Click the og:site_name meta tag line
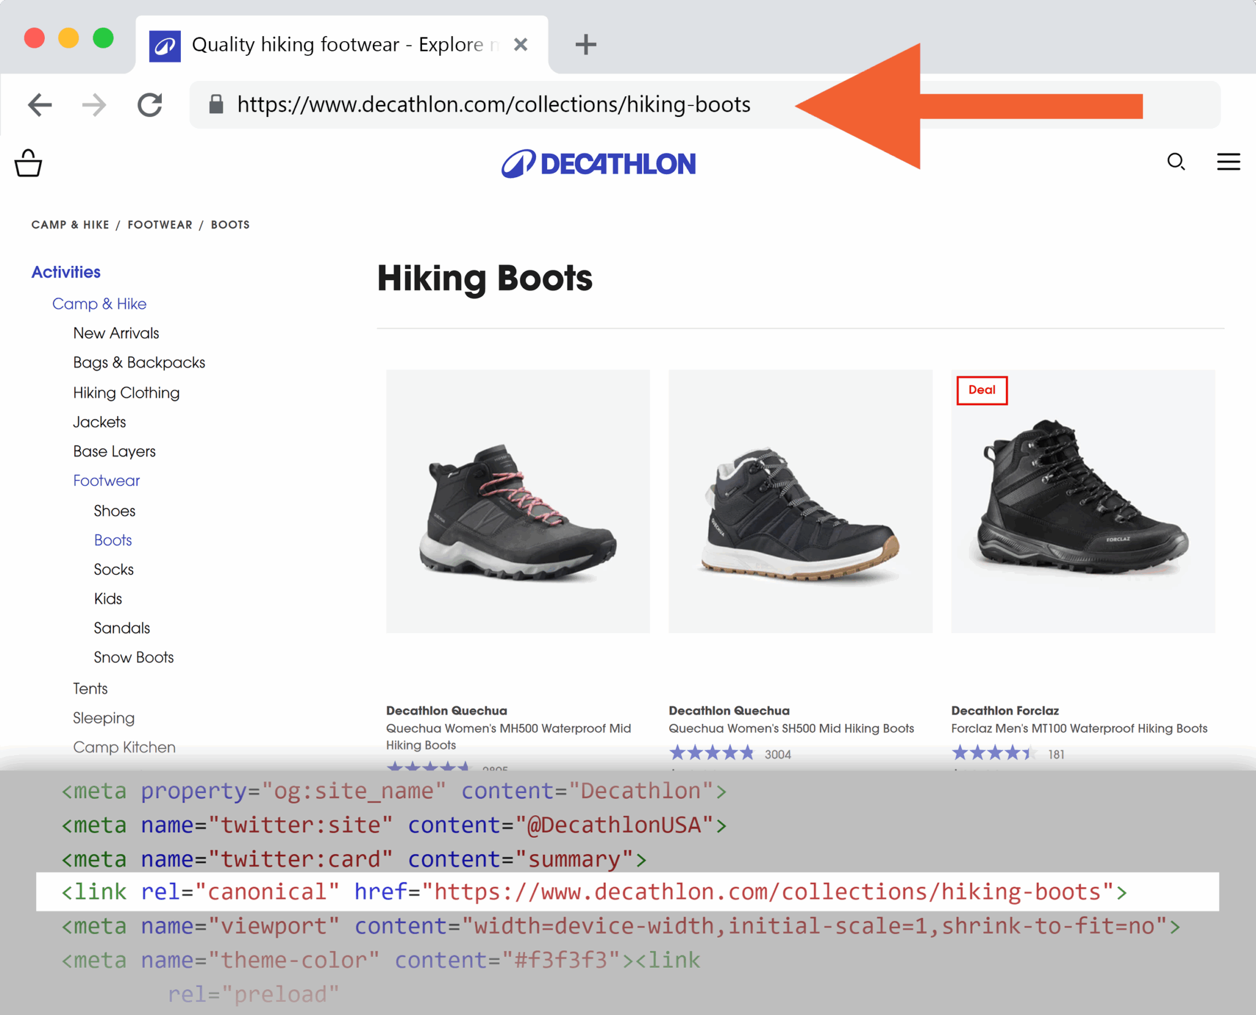1256x1015 pixels. pyautogui.click(x=394, y=791)
